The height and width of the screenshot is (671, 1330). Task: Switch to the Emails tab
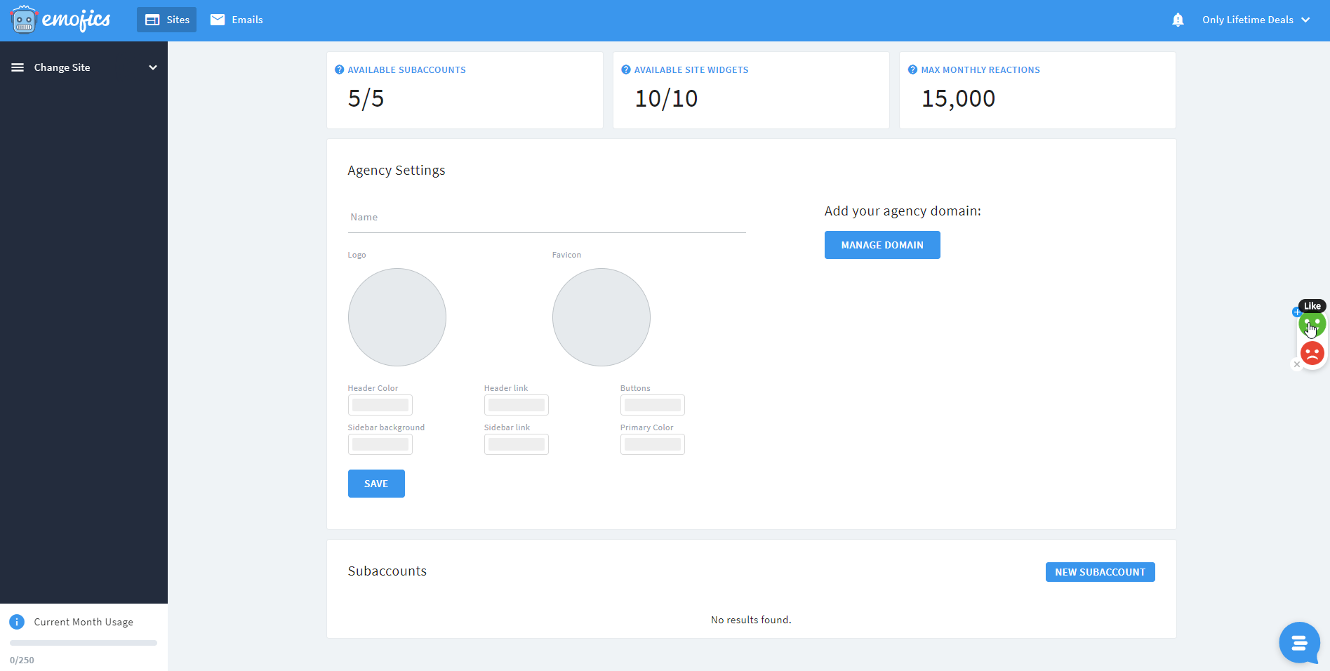click(237, 20)
